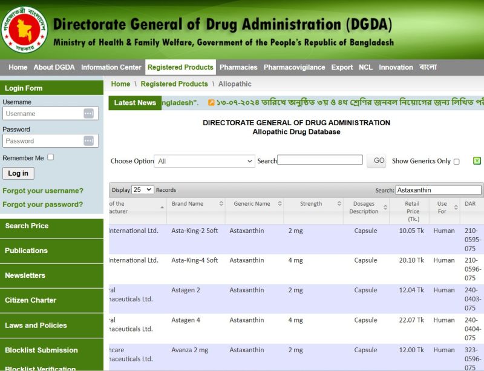Image resolution: width=484 pixels, height=371 pixels.
Task: Sort Strength column using its sort arrows
Action: pos(339,204)
